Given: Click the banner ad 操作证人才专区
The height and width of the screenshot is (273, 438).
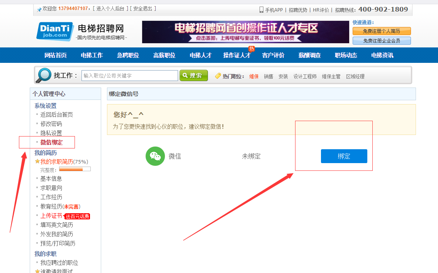Looking at the screenshot, I should click(246, 32).
